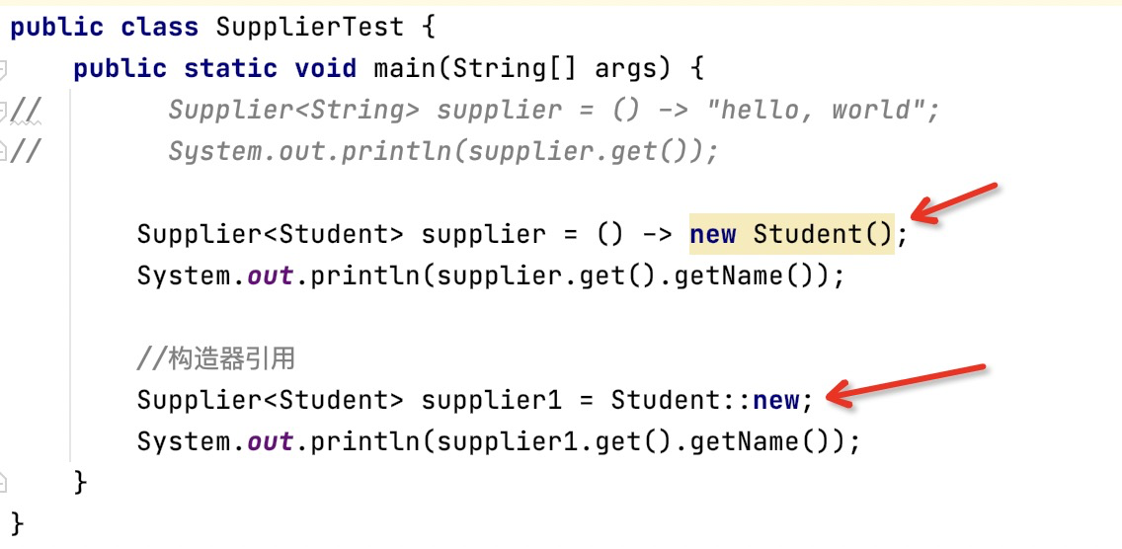The image size is (1122, 549).
Task: Click the highlighted 'new Student()' expression
Action: (791, 235)
